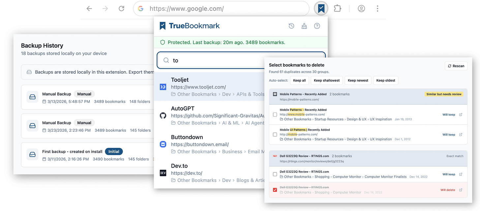Uncheck the Will delete Dell G3223Q checkbox

tap(275, 190)
